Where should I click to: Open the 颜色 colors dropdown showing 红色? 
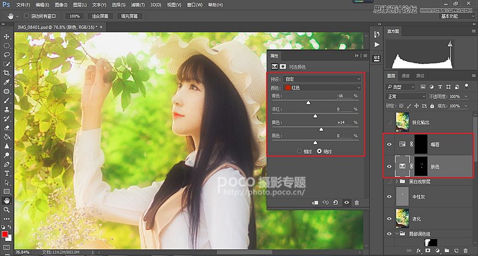click(x=322, y=88)
